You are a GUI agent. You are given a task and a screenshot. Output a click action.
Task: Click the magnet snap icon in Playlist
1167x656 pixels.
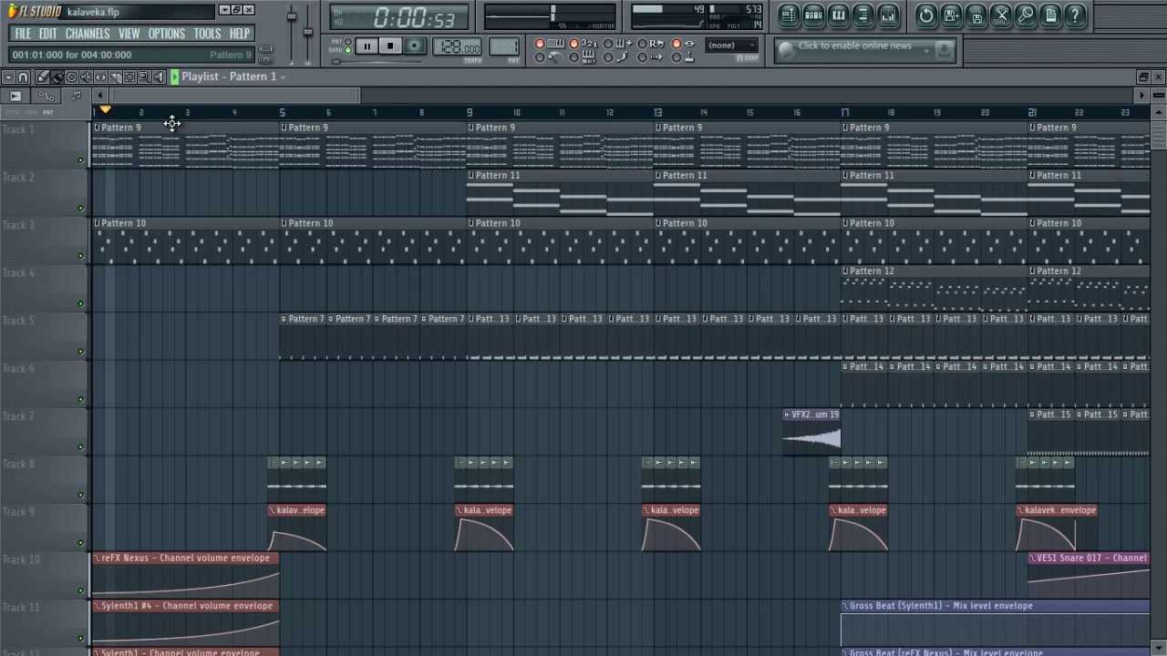tap(23, 77)
